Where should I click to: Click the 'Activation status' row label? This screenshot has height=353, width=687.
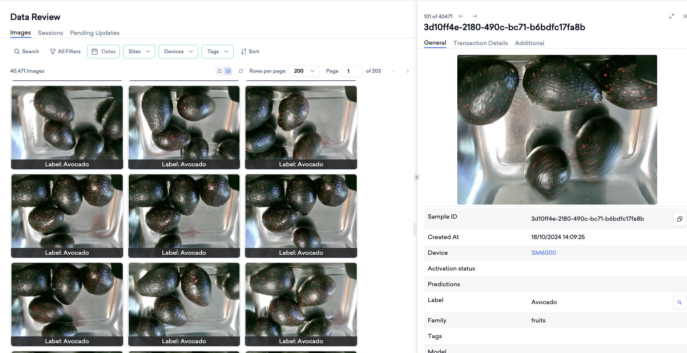[x=451, y=269]
